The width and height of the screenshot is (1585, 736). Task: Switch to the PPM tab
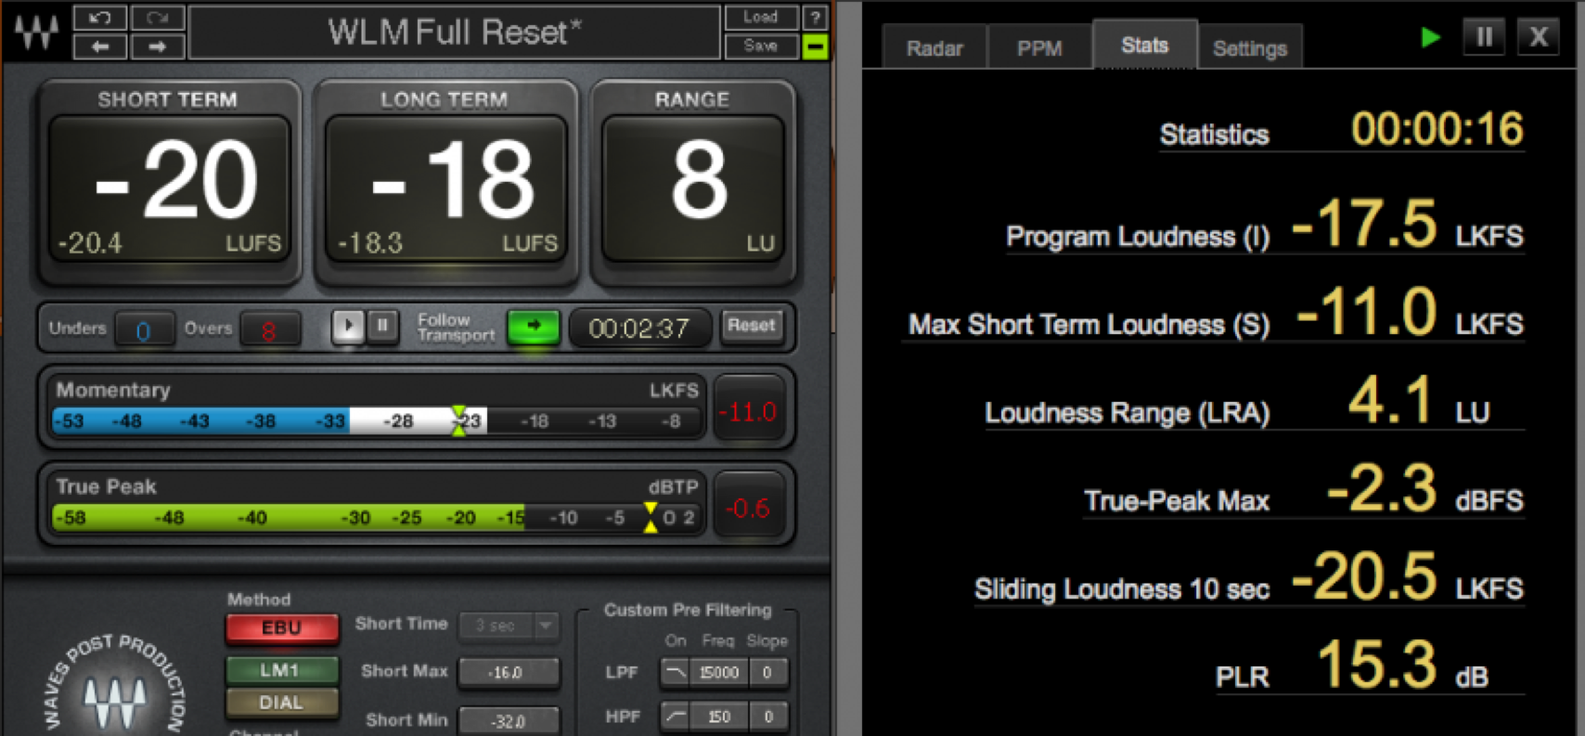[1039, 48]
